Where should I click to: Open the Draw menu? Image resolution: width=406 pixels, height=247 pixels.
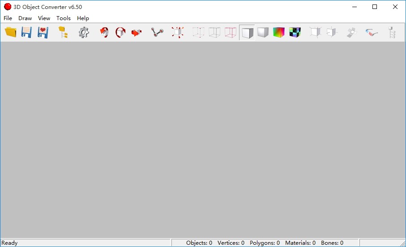(25, 18)
